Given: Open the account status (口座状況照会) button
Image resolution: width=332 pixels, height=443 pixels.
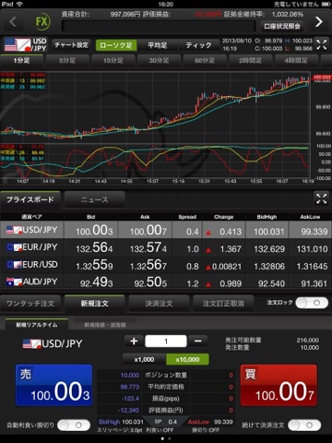Looking at the screenshot, I should pyautogui.click(x=282, y=26).
